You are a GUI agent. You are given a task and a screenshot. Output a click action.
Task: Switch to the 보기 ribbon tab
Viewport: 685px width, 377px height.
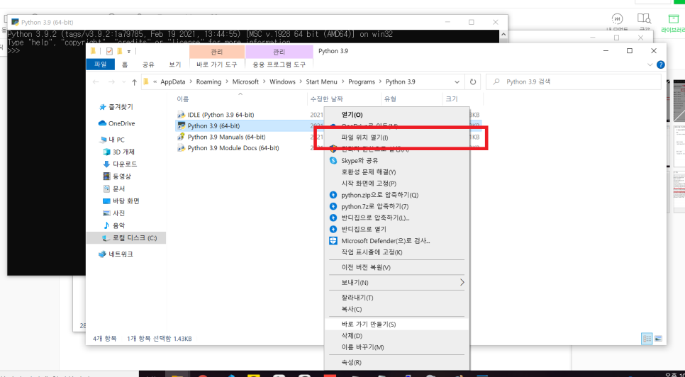(x=174, y=64)
